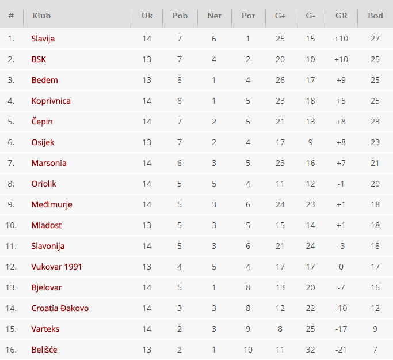393x360 pixels.
Task: Open the Slavonija club link
Action: tap(48, 246)
